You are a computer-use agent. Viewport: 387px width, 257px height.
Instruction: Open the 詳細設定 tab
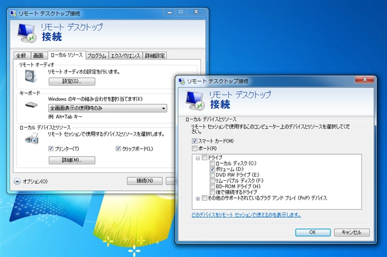pos(155,56)
